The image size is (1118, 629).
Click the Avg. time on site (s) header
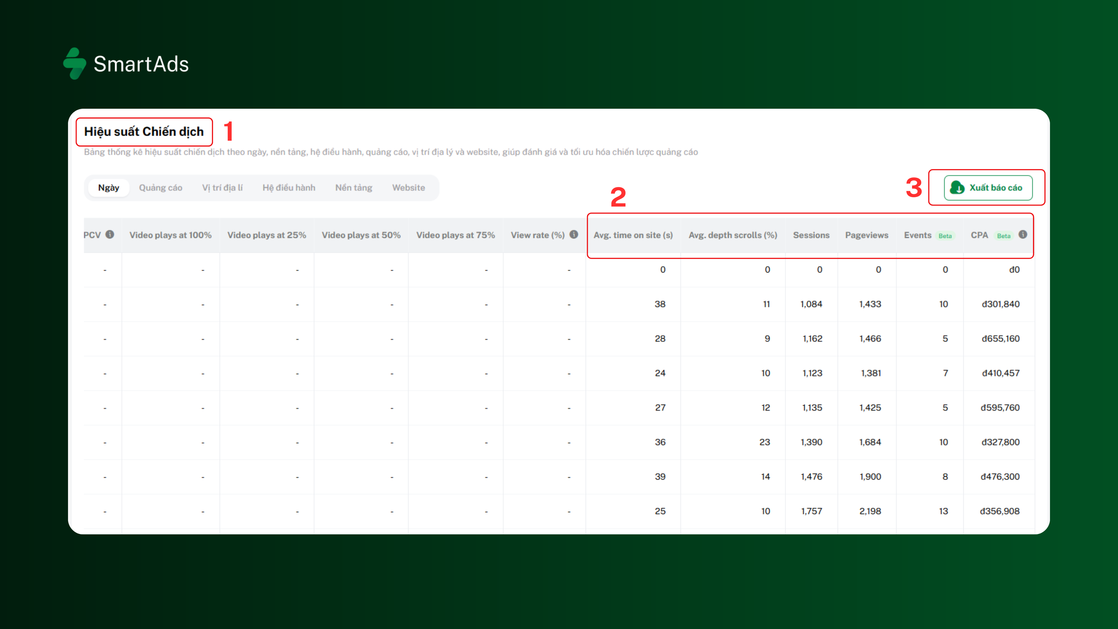pyautogui.click(x=633, y=235)
